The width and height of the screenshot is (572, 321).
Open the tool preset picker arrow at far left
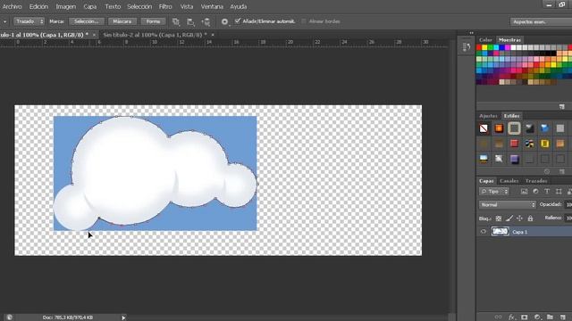(x=4, y=21)
